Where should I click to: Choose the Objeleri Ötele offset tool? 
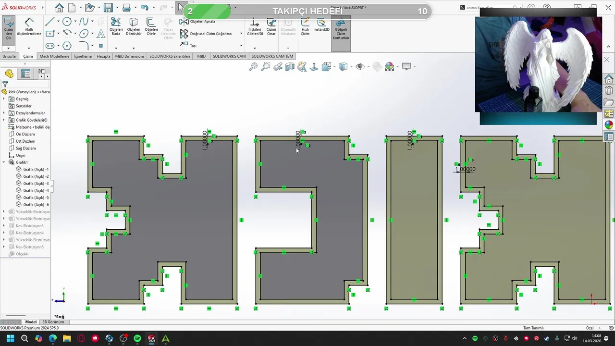pos(151,27)
